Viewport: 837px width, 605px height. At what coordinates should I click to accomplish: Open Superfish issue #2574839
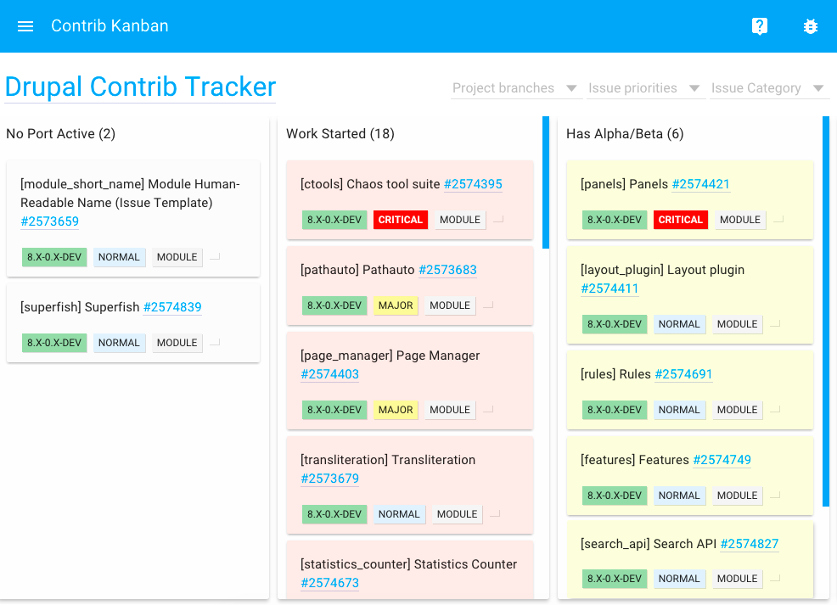tap(172, 307)
